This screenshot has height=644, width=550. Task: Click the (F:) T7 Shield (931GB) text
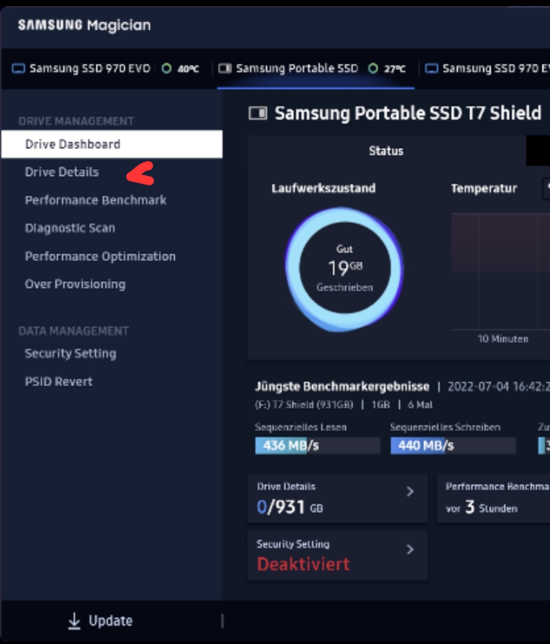[304, 405]
